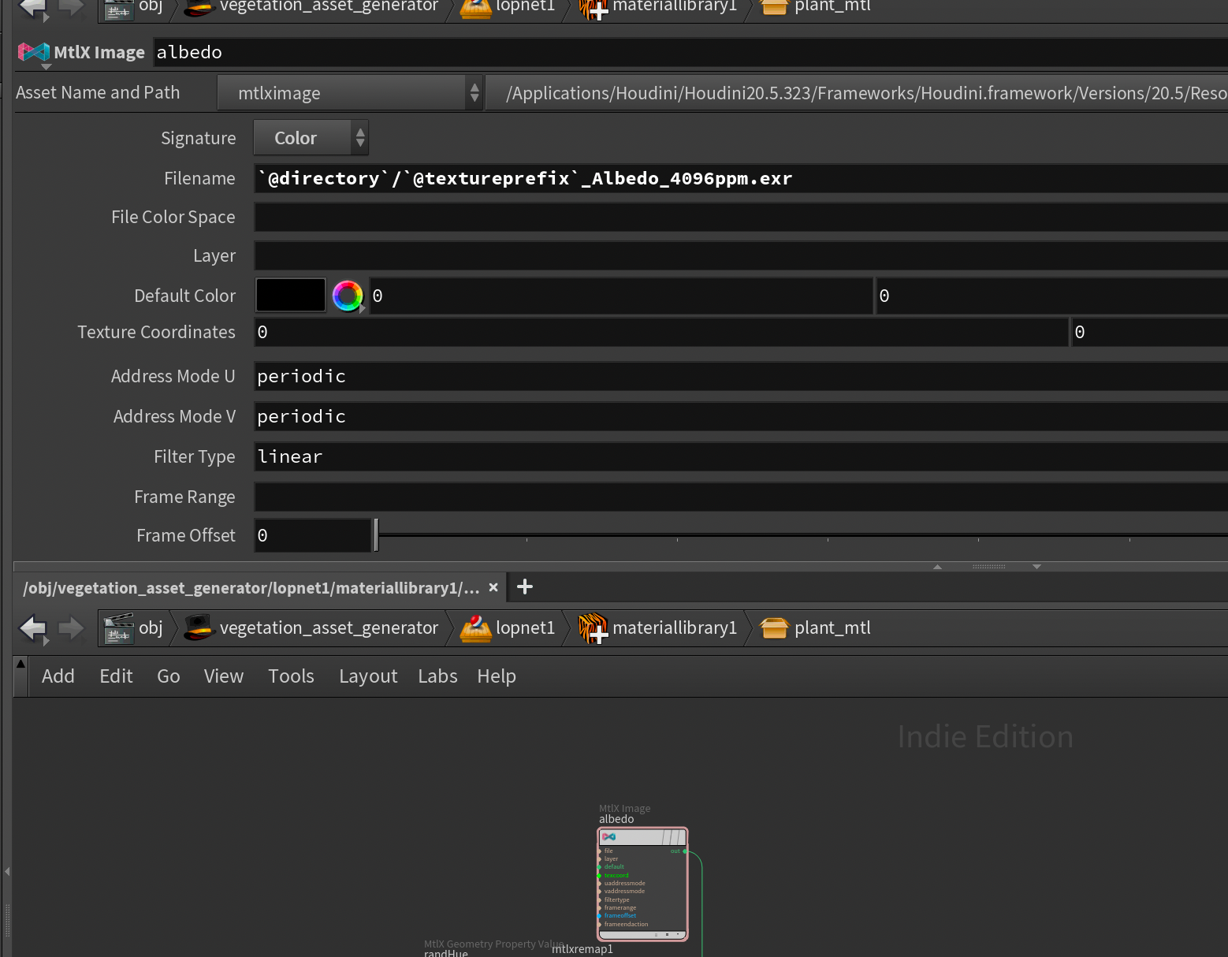Image resolution: width=1228 pixels, height=957 pixels.
Task: Open the Layout menu
Action: (368, 676)
